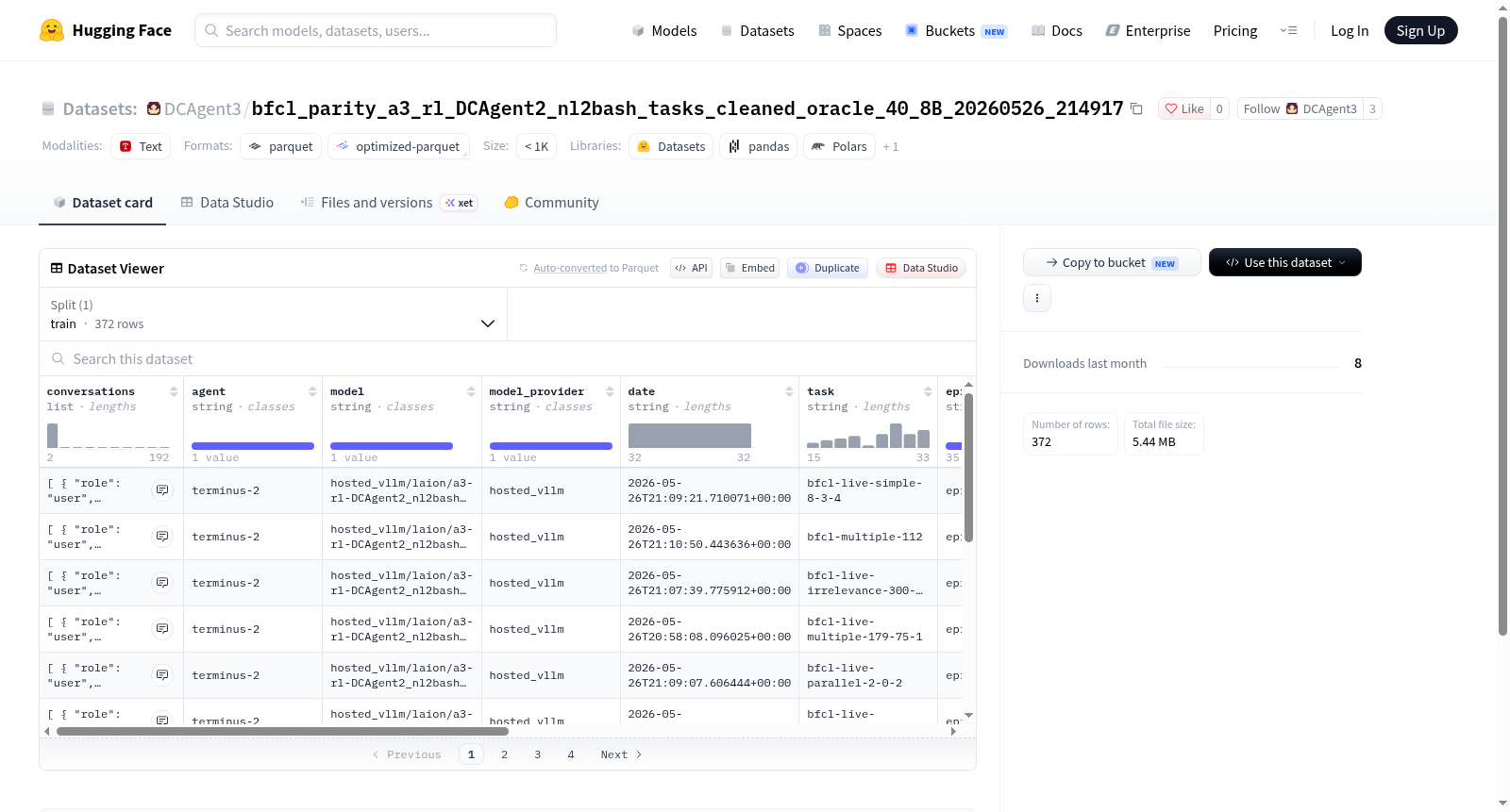Filter by optimized-parquet format tag

(398, 146)
